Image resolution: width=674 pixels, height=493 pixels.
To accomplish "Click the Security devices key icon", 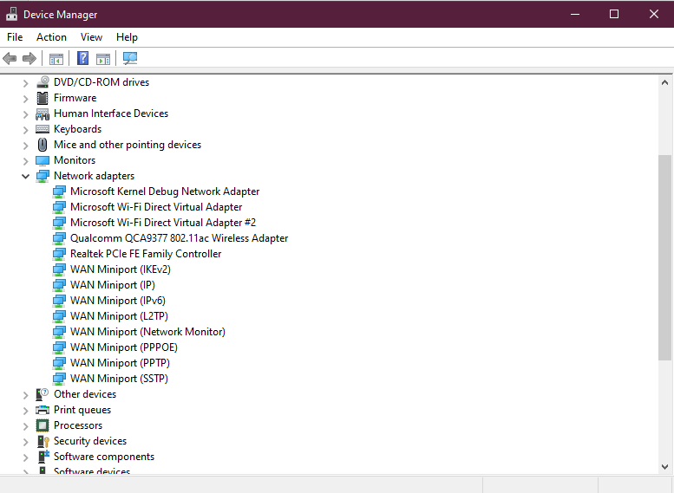I will [x=43, y=441].
